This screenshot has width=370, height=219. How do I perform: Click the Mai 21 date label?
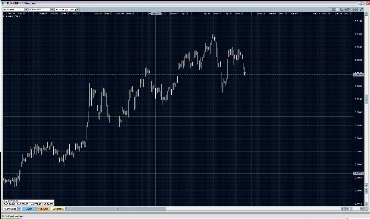349,13
